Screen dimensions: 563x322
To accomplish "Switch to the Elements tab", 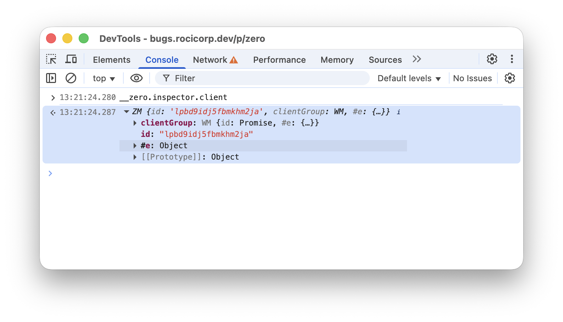I will [x=112, y=60].
